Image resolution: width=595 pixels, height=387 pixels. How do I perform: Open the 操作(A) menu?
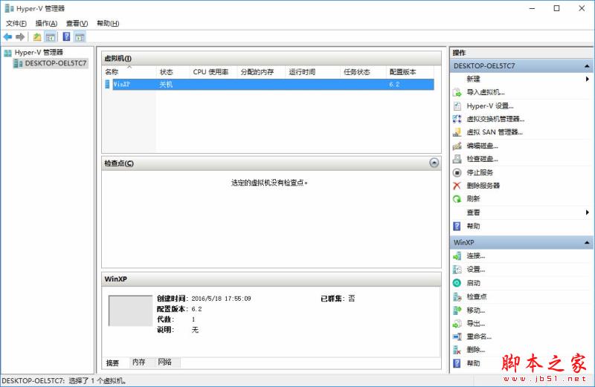pos(46,24)
